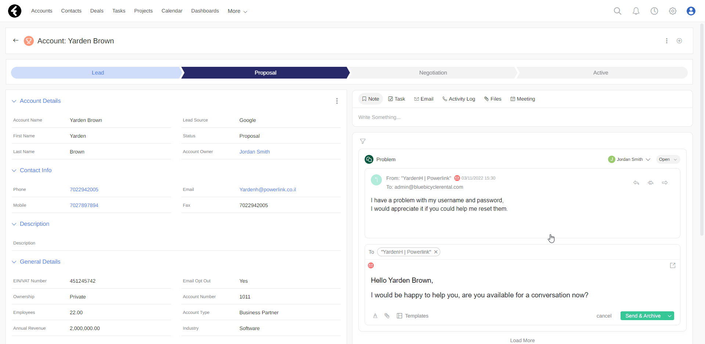Open the attachment paperclip icon in compose footer

pyautogui.click(x=387, y=316)
